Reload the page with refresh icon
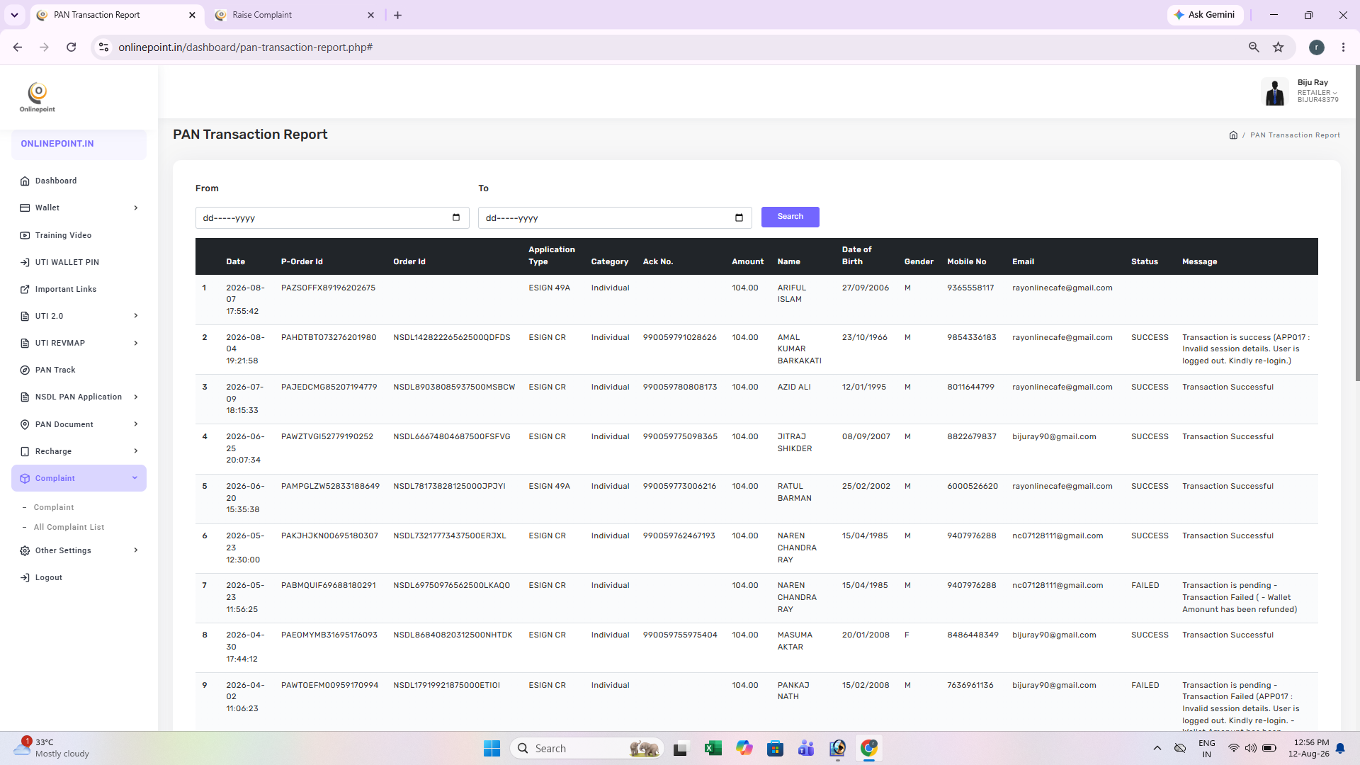The width and height of the screenshot is (1360, 765). (x=71, y=47)
